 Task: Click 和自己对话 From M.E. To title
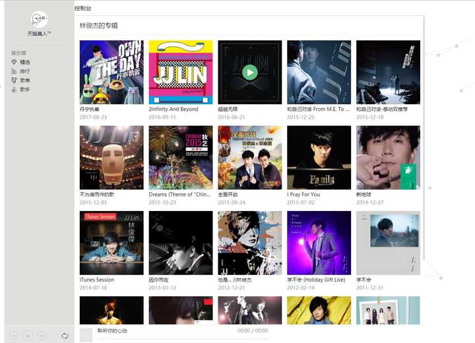319,109
